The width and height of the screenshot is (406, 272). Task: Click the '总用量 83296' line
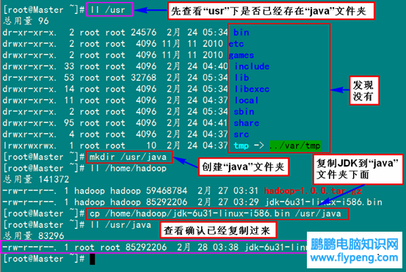(x=34, y=236)
